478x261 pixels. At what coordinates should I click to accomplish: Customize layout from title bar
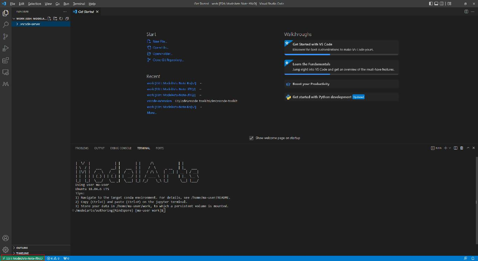[450, 3]
